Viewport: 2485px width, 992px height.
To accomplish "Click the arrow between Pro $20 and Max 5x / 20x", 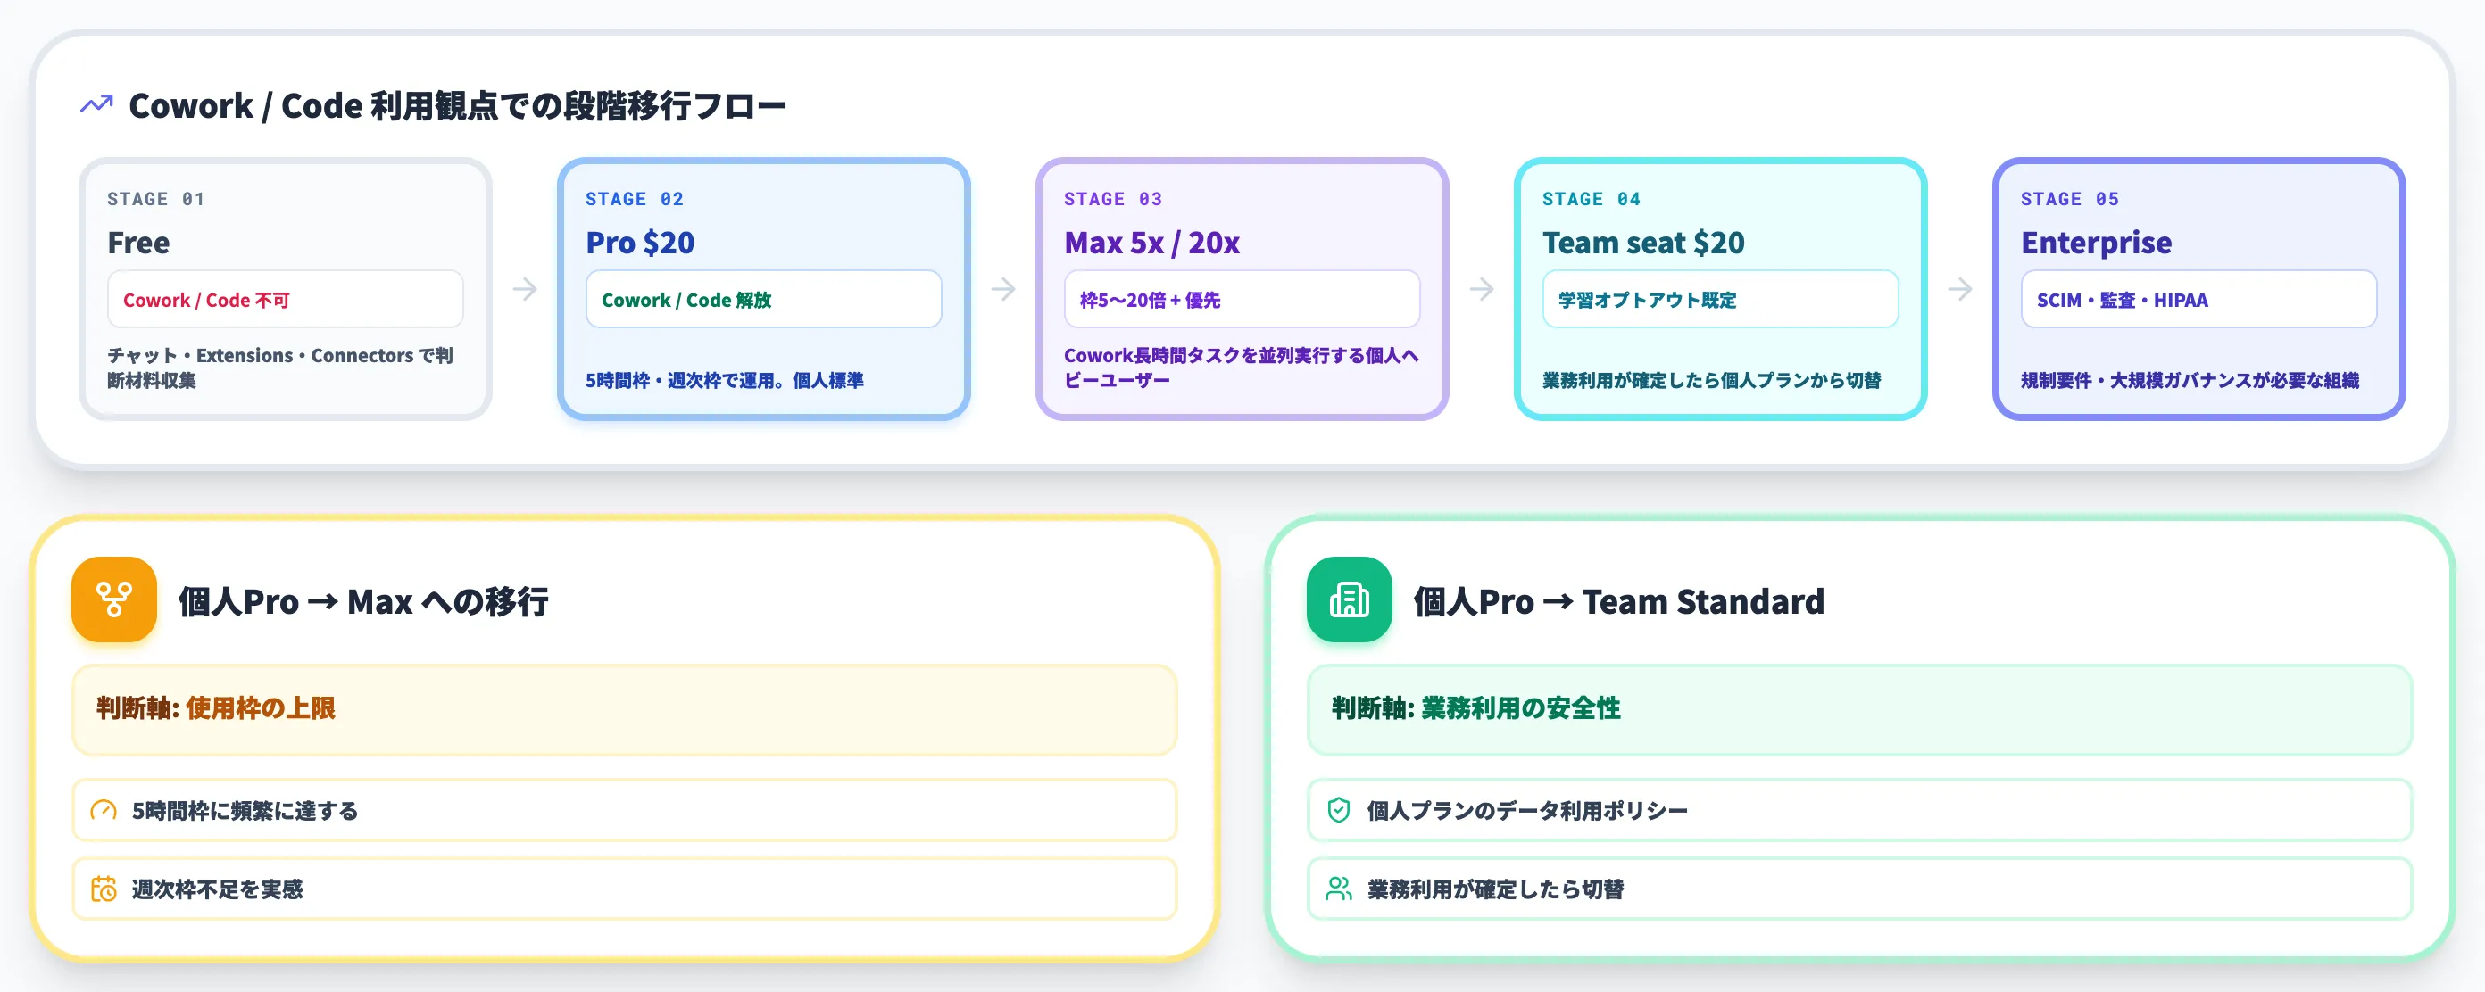I will pos(1003,289).
